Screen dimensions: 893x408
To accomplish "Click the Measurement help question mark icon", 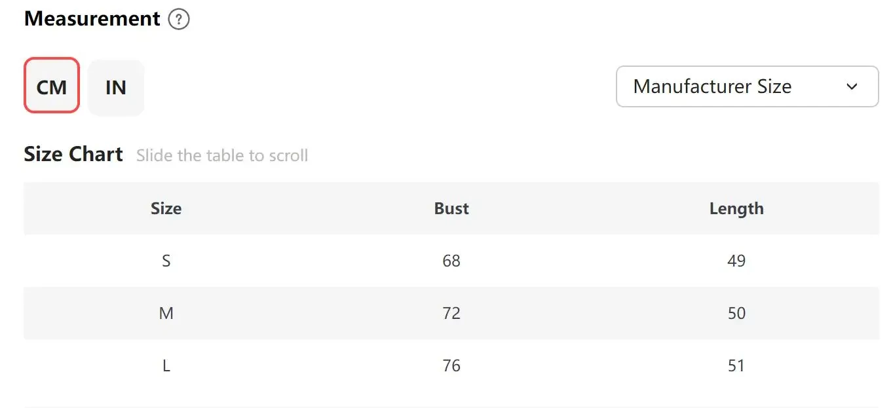I will coord(179,19).
